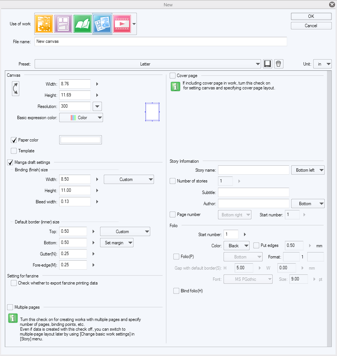Image resolution: width=337 pixels, height=356 pixels.
Task: Check export fanzine printing data option
Action: (14, 283)
